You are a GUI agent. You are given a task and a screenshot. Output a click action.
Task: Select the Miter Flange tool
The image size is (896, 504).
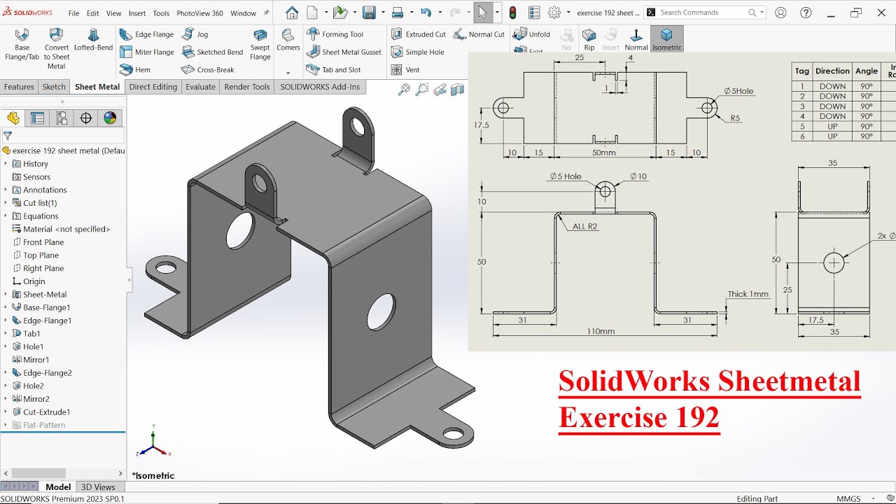coord(146,52)
